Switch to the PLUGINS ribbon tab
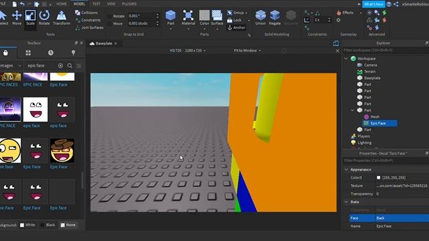 tap(129, 4)
